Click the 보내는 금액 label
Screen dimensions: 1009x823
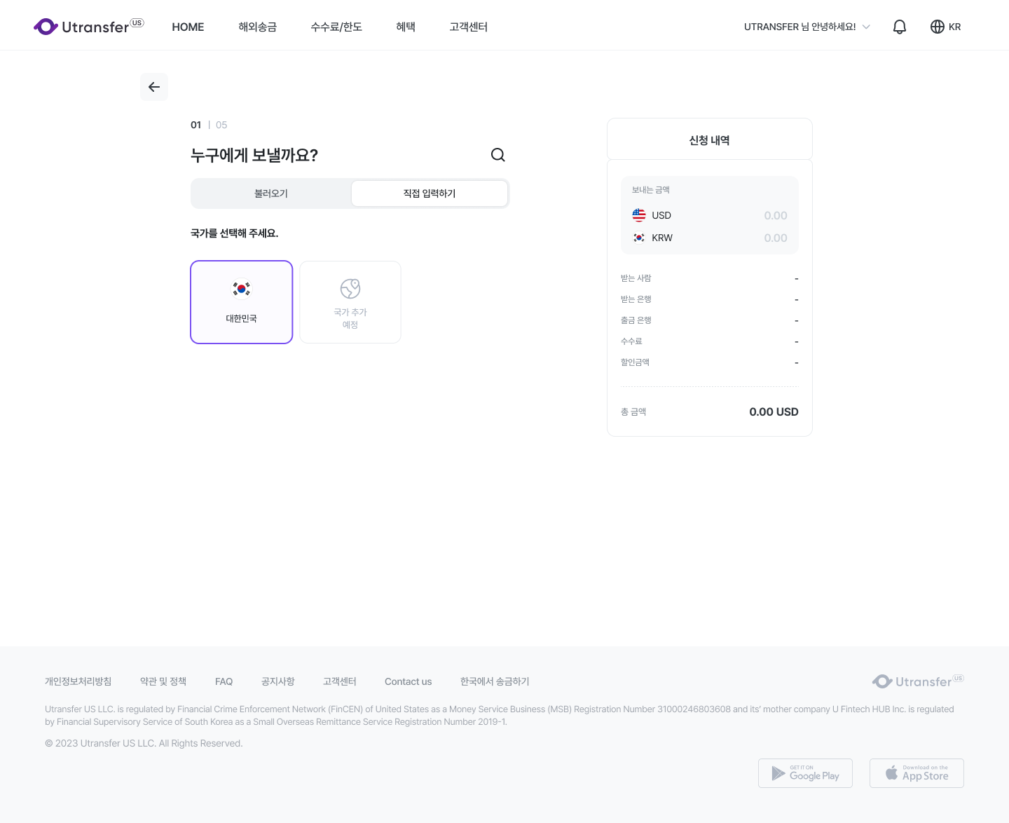[x=651, y=190]
